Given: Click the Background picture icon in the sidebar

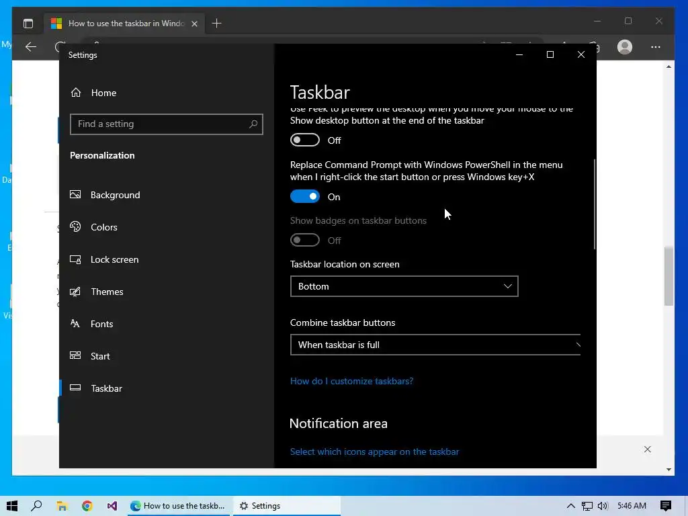Looking at the screenshot, I should click(x=75, y=194).
